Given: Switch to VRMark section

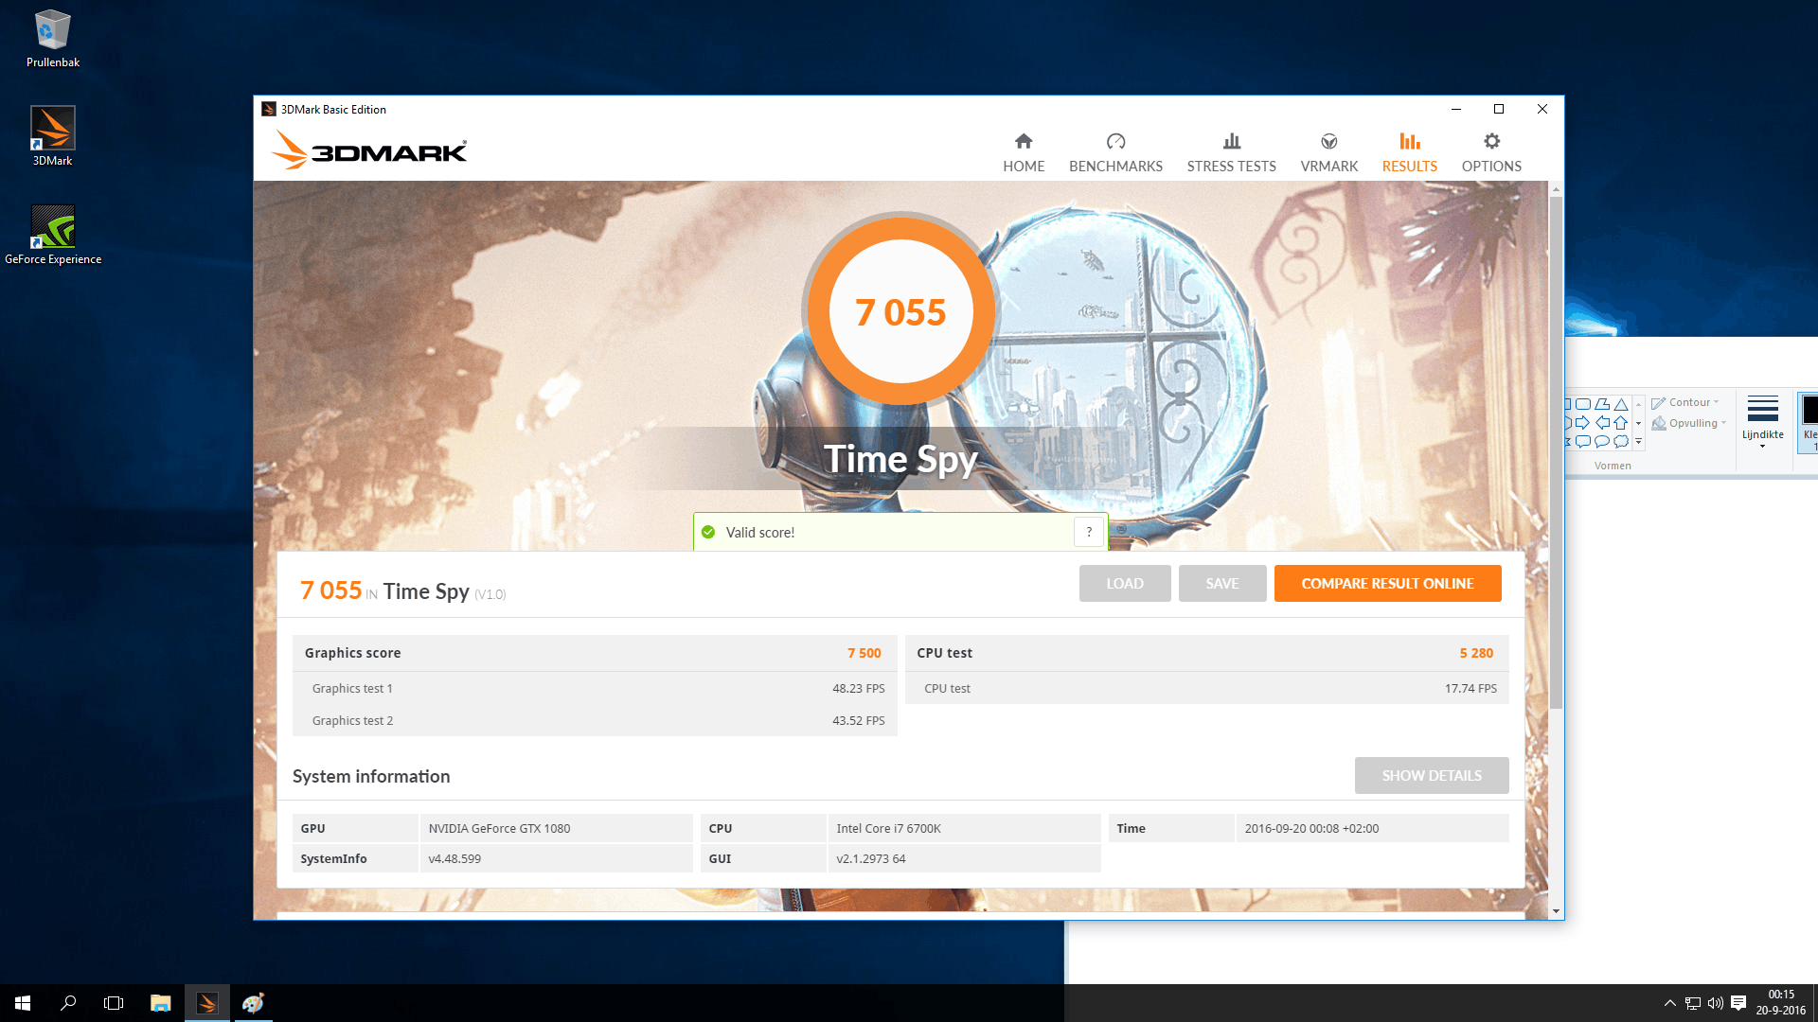Looking at the screenshot, I should 1328,153.
